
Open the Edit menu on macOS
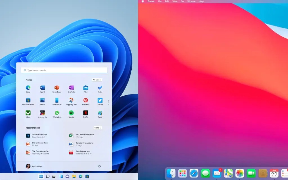pos(167,1)
